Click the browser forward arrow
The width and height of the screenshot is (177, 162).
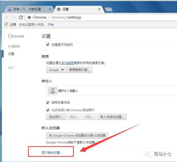coord(14,18)
